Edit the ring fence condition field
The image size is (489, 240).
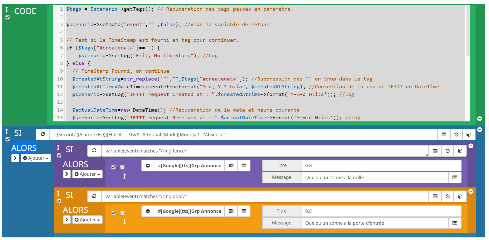coord(265,151)
